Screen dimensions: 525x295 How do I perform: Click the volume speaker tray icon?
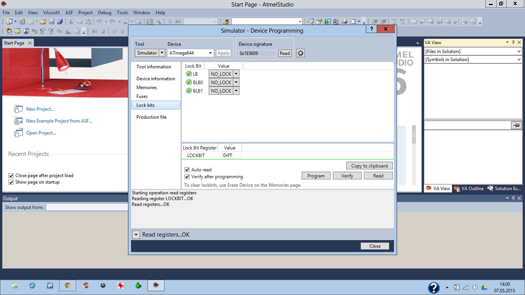click(475, 287)
